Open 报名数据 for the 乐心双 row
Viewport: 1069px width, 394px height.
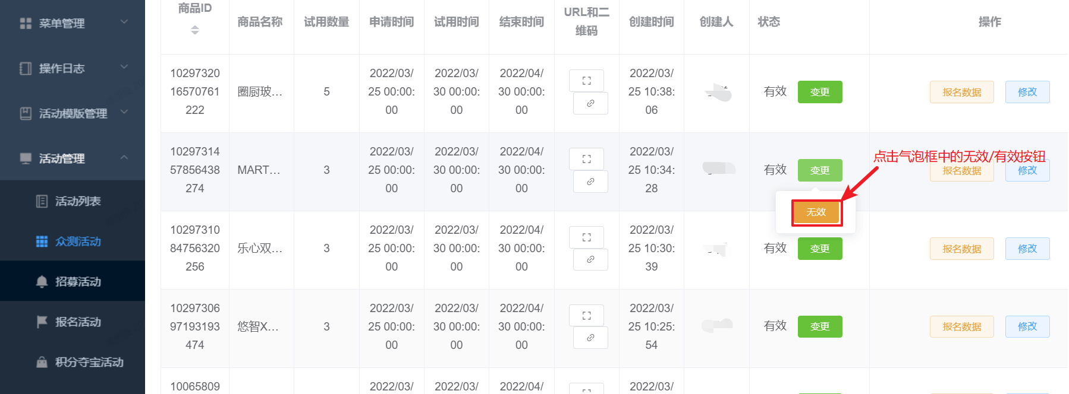961,249
